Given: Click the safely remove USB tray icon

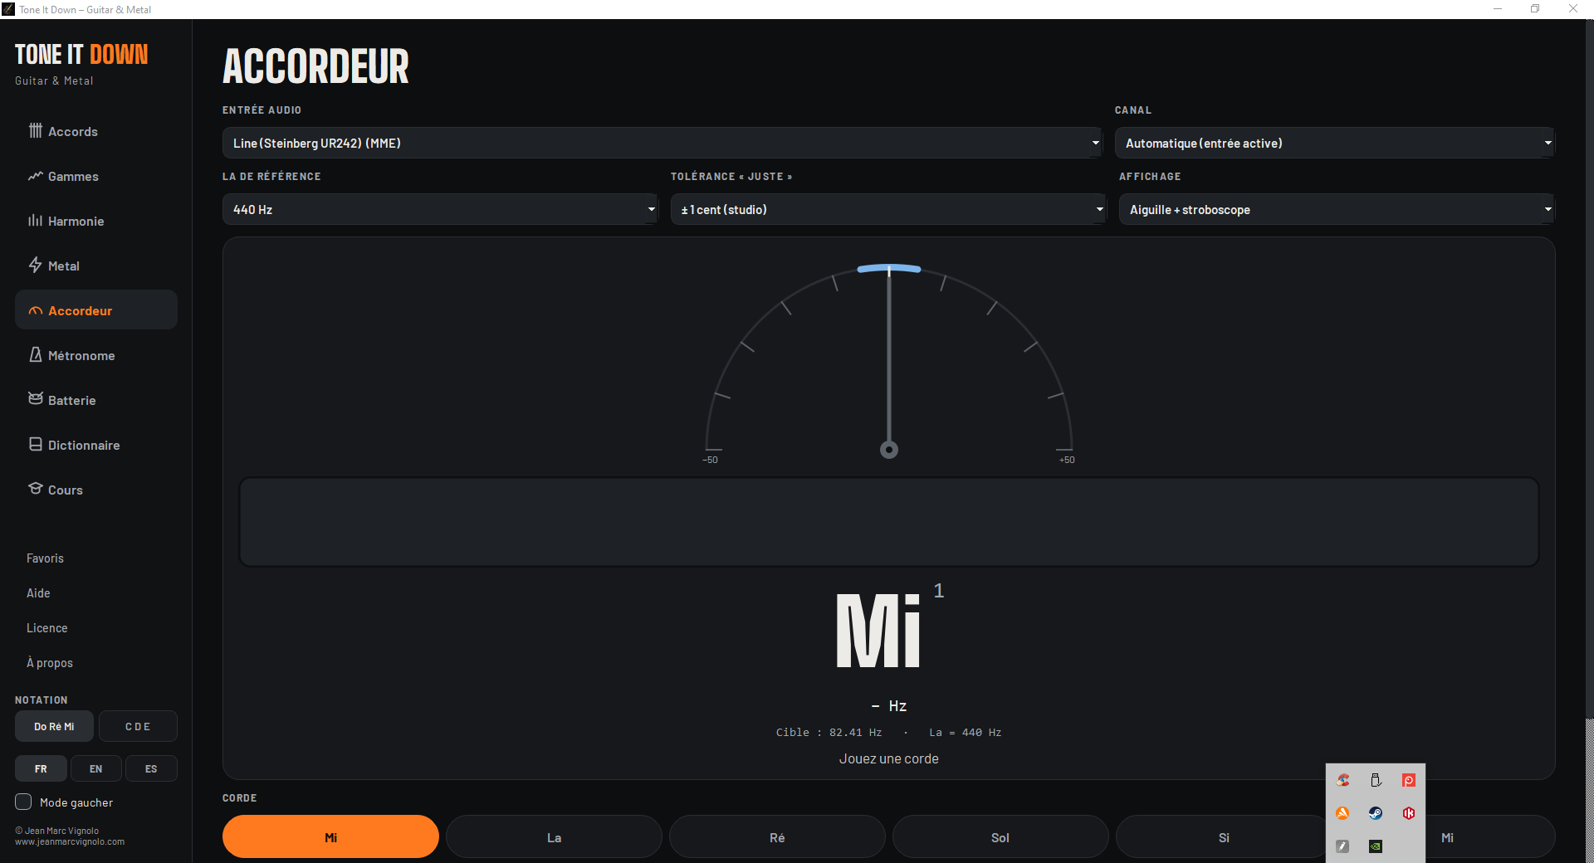Looking at the screenshot, I should point(1376,780).
